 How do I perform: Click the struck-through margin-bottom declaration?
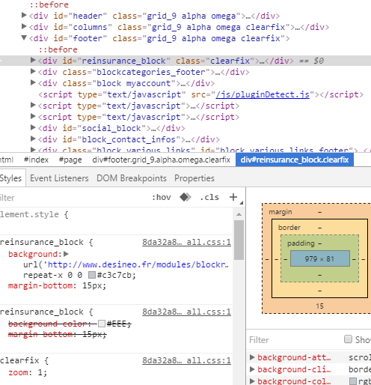click(58, 334)
